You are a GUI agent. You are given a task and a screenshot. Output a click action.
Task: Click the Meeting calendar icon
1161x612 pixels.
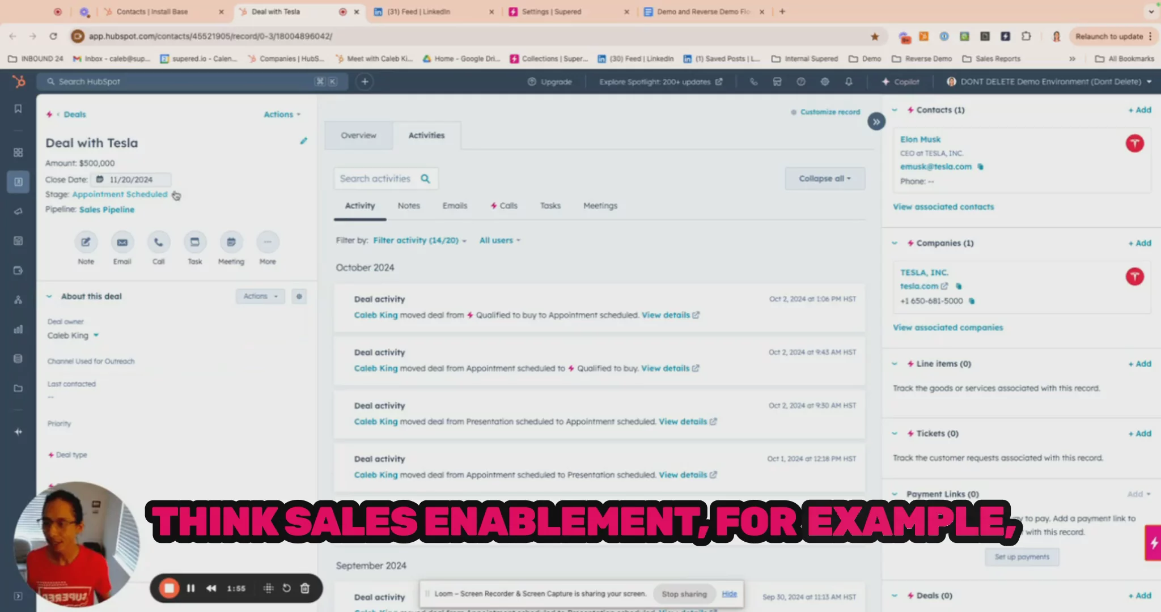[231, 243]
